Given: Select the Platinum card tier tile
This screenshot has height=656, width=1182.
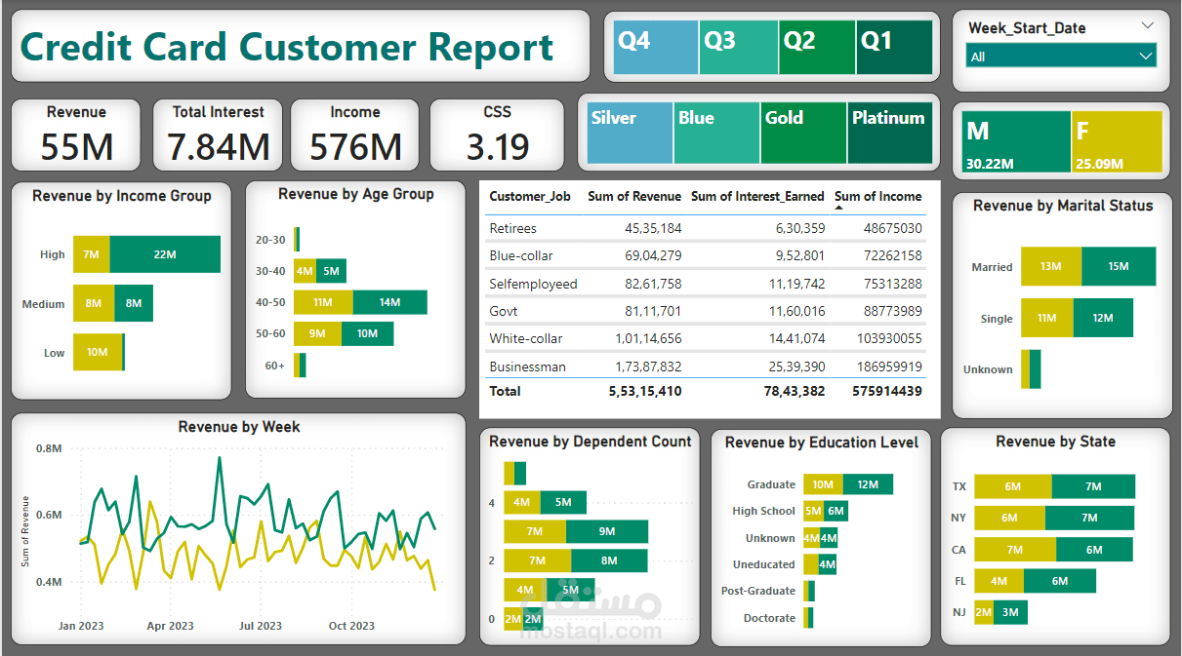Looking at the screenshot, I should 889,133.
